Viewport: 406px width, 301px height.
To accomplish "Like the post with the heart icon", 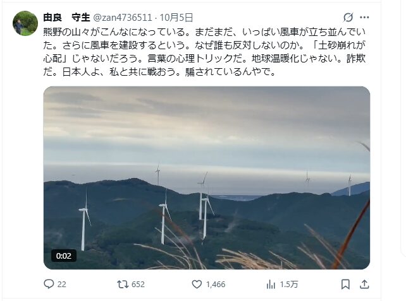I will [197, 284].
